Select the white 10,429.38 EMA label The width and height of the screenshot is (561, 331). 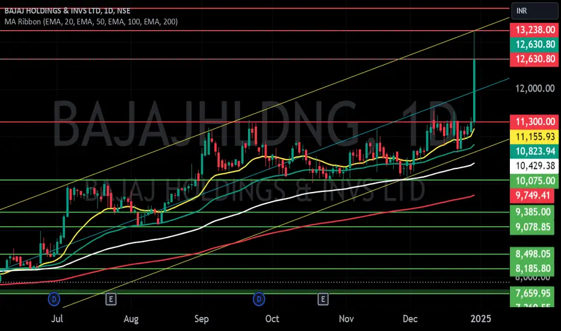(x=534, y=166)
